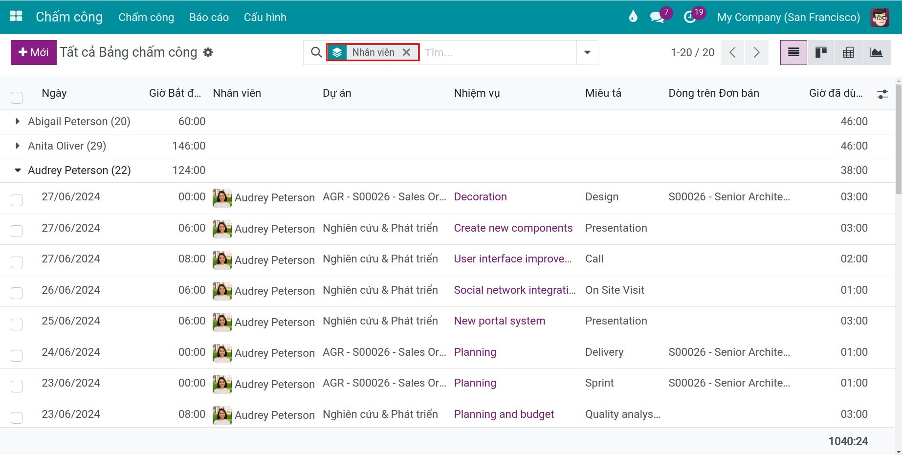Open optional columns adjust icon
Image resolution: width=902 pixels, height=455 pixels.
[882, 94]
